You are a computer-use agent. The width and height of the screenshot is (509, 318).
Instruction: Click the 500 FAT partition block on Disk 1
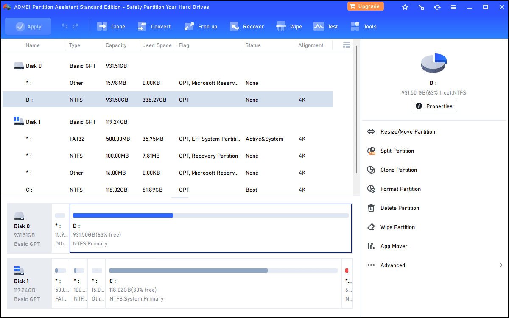tap(61, 283)
